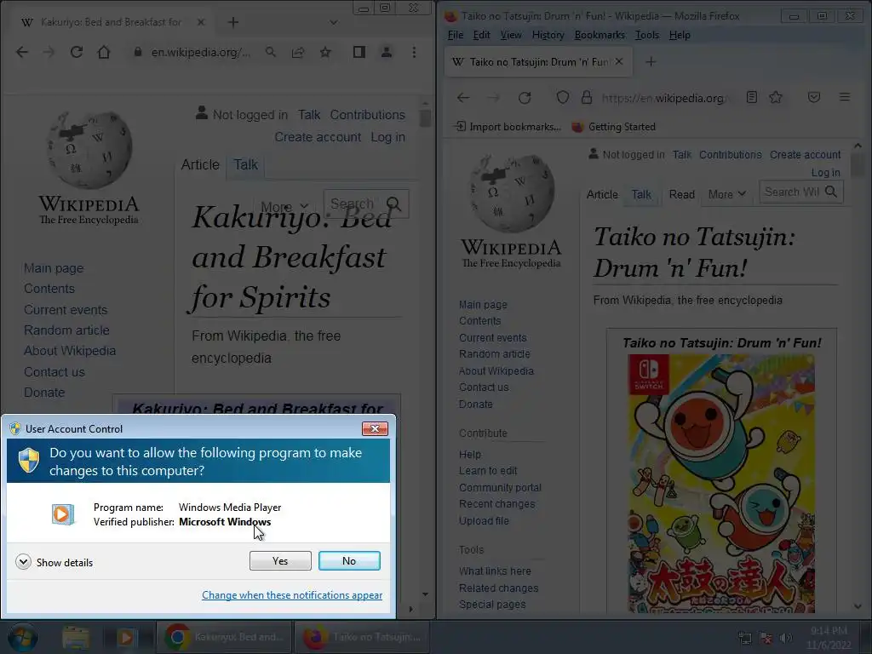The image size is (872, 654).
Task: Open new tab in Chrome
Action: tap(233, 22)
